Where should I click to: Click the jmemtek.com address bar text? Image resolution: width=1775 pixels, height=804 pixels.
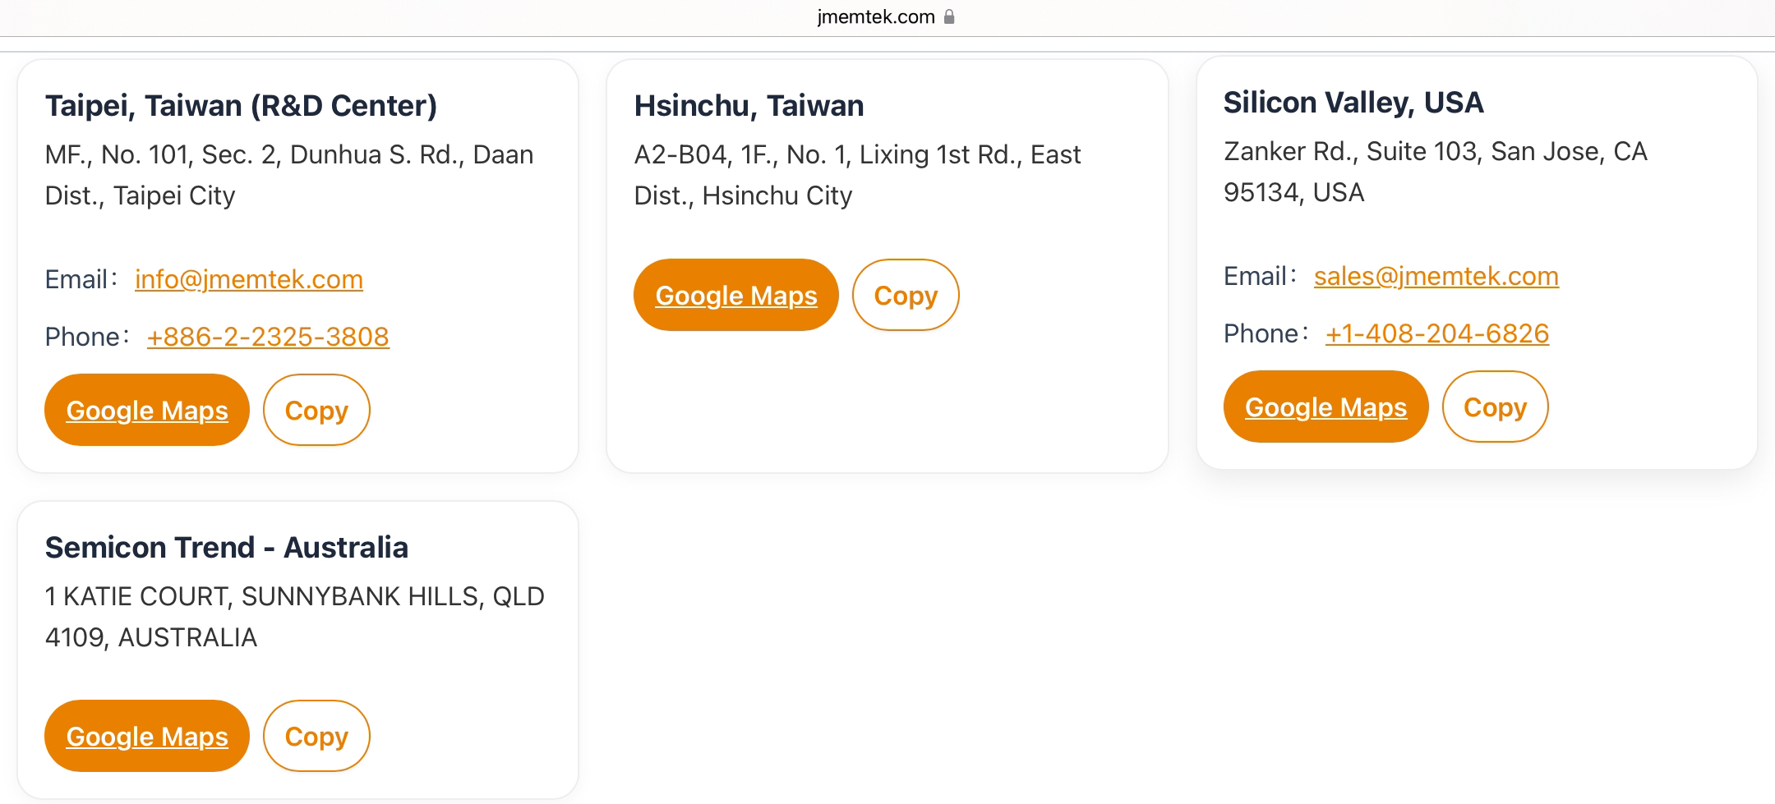pyautogui.click(x=875, y=16)
